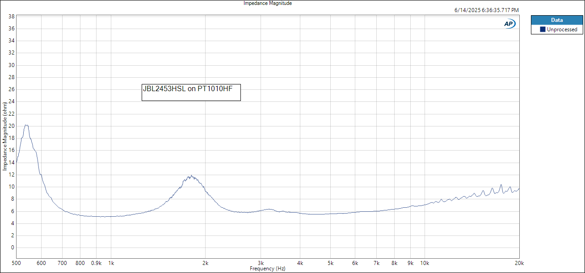Click the 1k frequency tick label
The width and height of the screenshot is (585, 273).
coord(111,263)
